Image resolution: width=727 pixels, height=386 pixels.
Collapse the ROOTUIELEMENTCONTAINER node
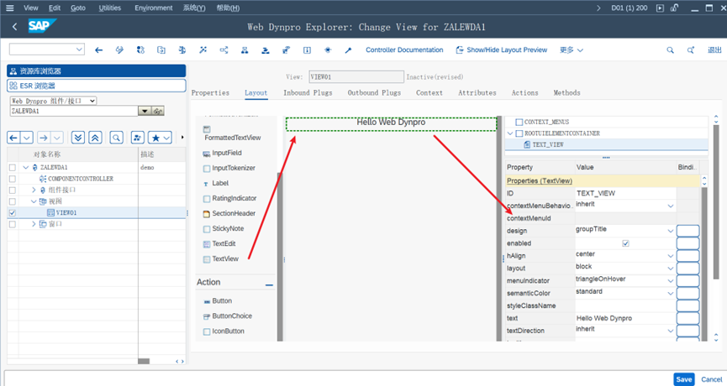coord(510,133)
